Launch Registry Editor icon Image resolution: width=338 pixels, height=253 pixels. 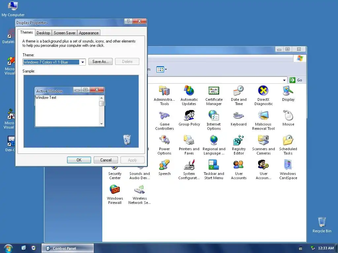(239, 145)
